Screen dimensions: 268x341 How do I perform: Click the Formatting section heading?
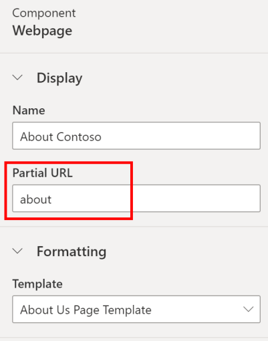(72, 252)
